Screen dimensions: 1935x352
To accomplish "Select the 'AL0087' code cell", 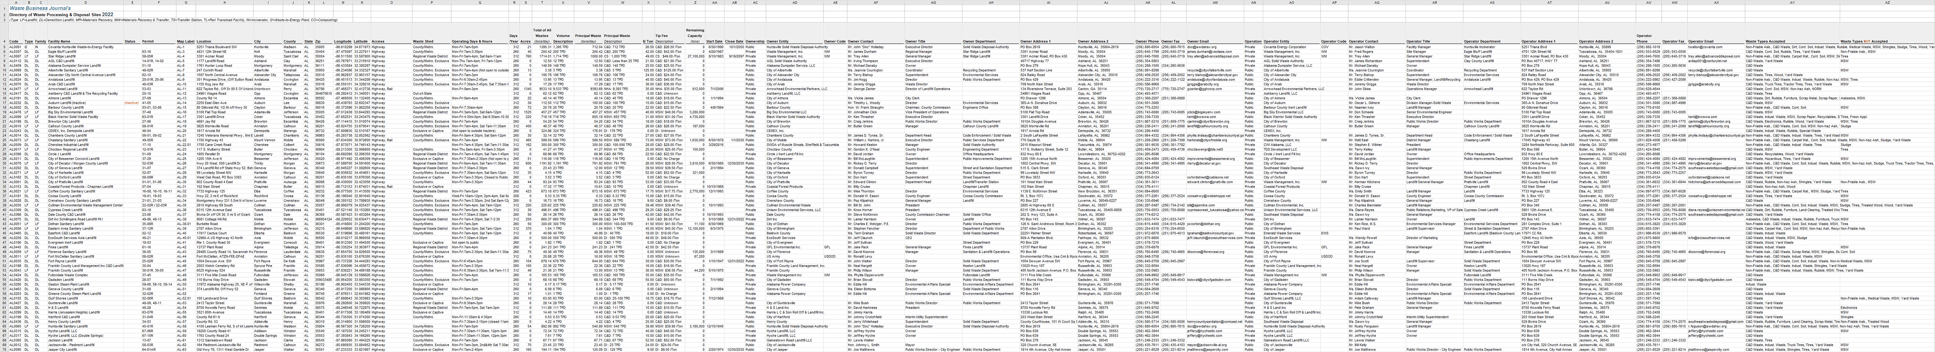I will pyautogui.click(x=16, y=56).
